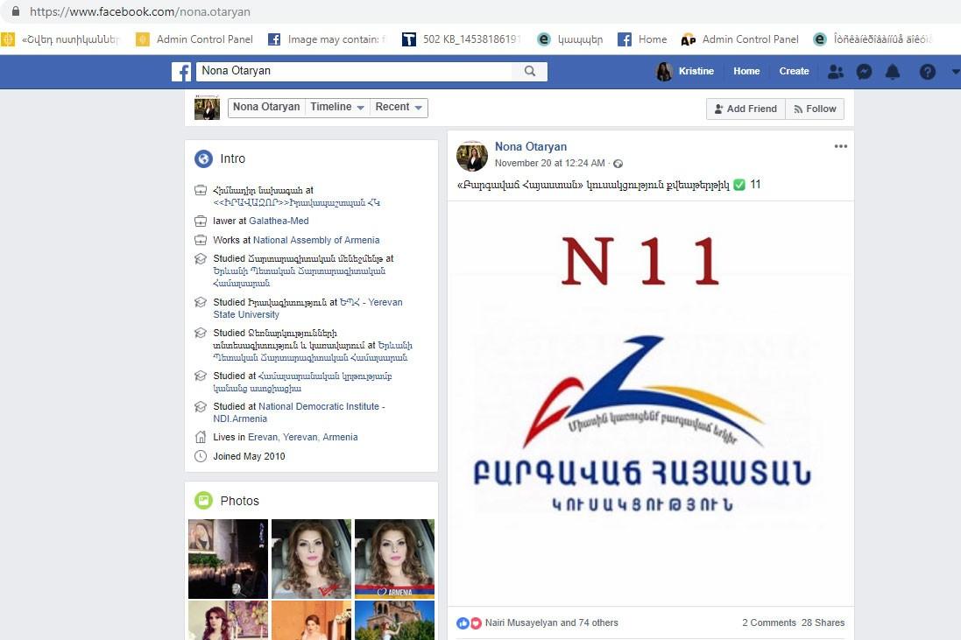Expand the Timeline dropdown

[x=337, y=107]
